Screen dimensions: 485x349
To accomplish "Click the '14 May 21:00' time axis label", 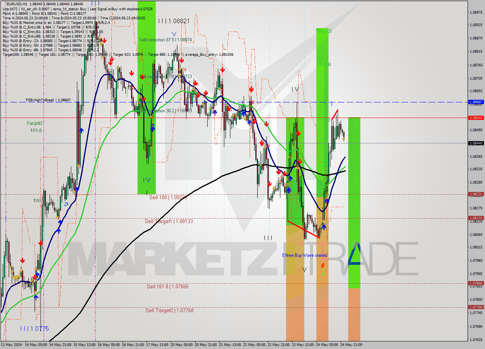I will pyautogui.click(x=60, y=344).
